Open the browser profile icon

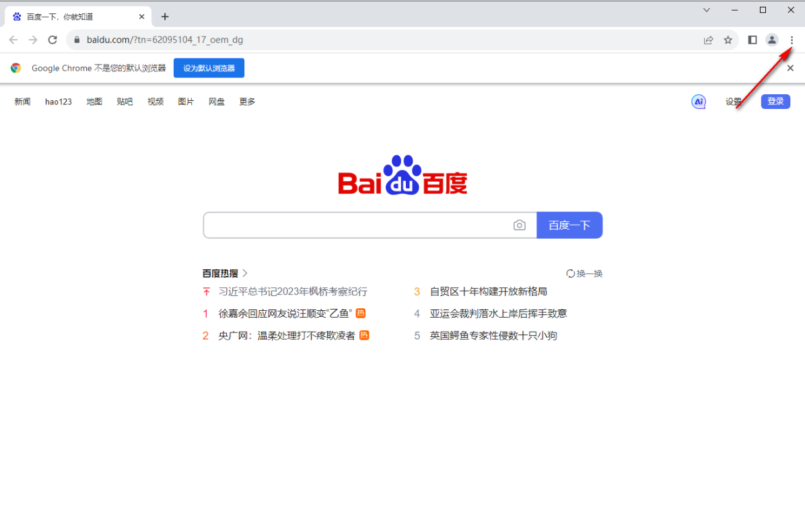(x=772, y=40)
